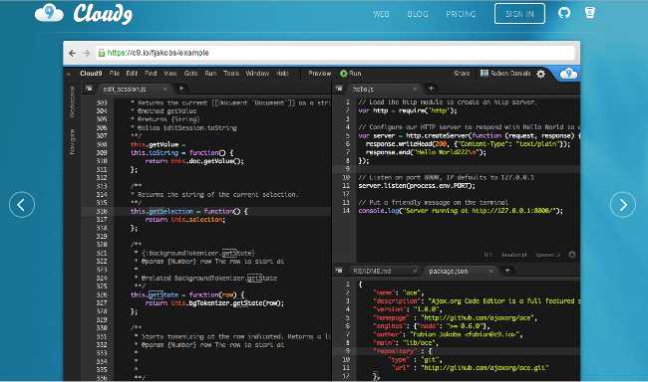Click the PRICING link in the site header
The image size is (648, 382).
[461, 14]
